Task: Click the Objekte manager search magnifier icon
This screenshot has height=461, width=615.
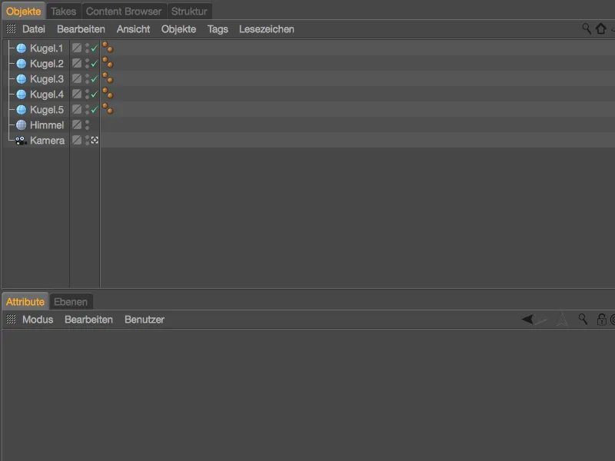Action: pos(587,28)
